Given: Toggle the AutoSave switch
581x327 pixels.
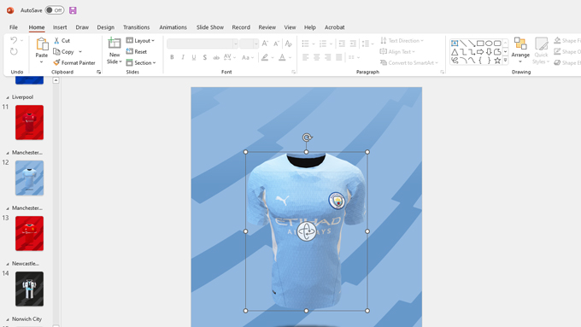Looking at the screenshot, I should 55,10.
